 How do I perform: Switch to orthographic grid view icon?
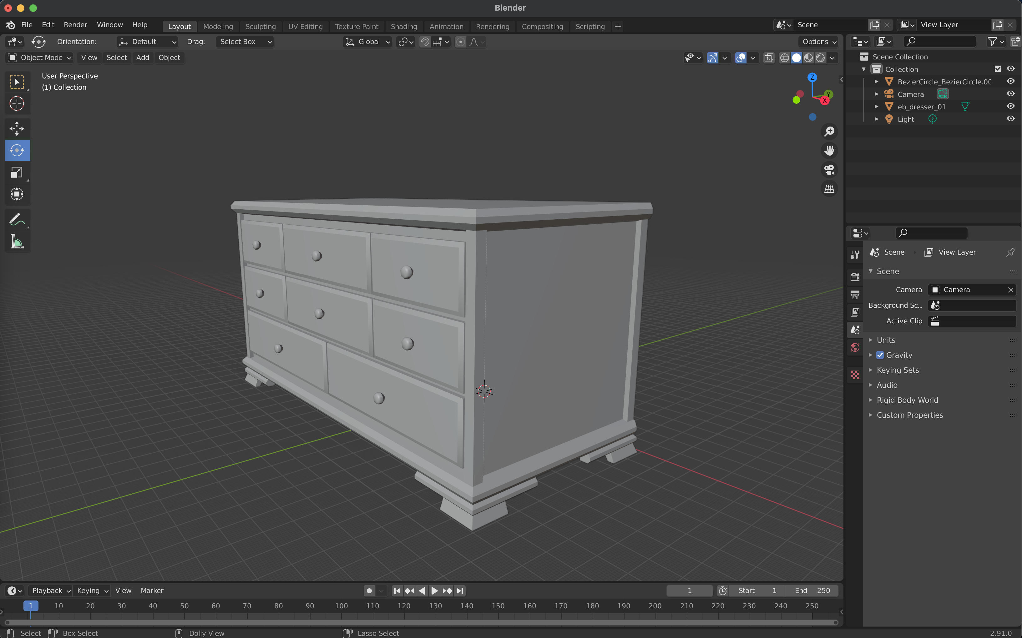829,189
